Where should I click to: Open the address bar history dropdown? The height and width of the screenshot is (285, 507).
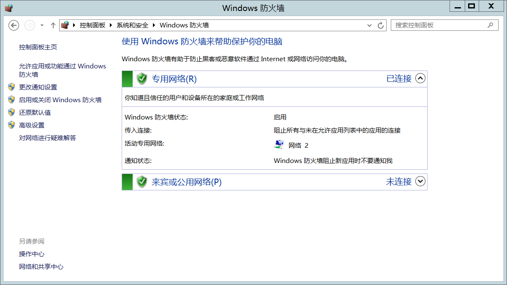pos(369,25)
